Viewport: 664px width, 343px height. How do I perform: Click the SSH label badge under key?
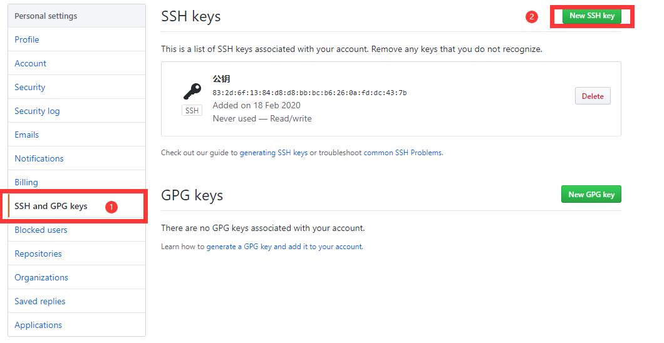point(192,111)
